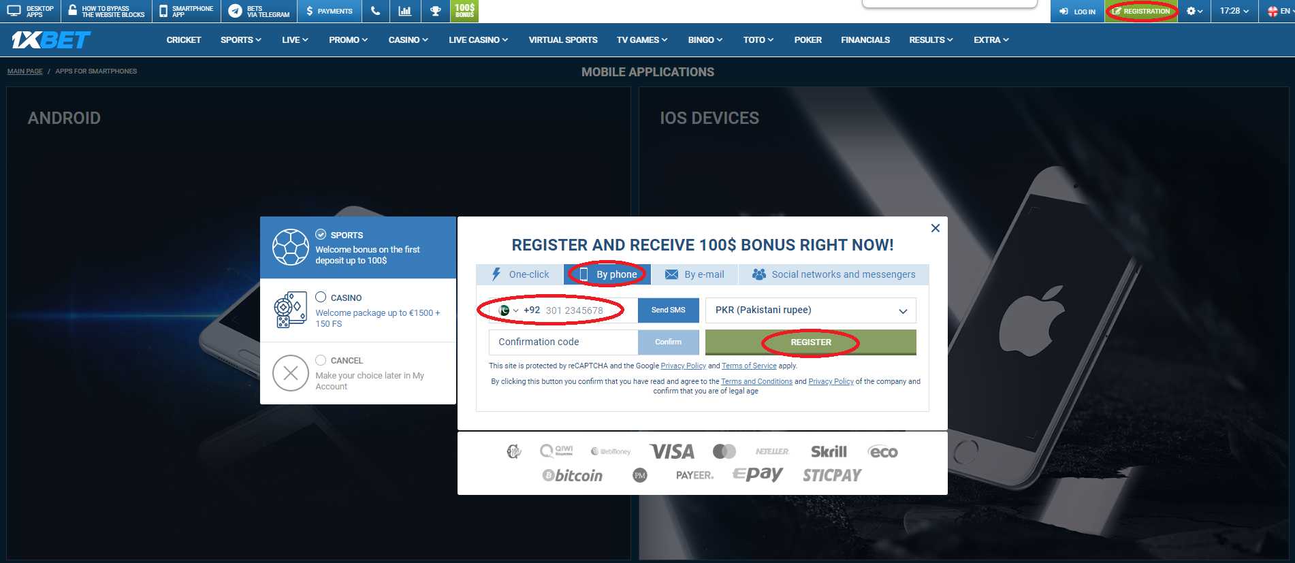
Task: Click the Confirm code button
Action: (668, 342)
